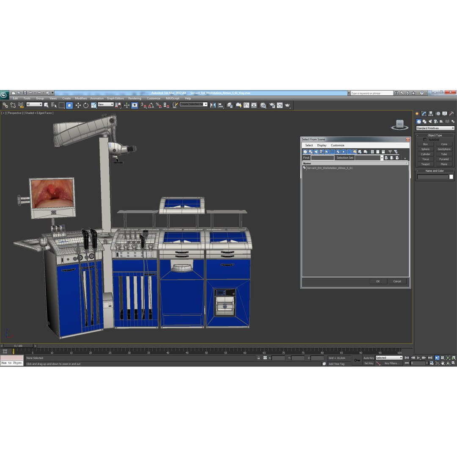
Task: Click the Play Animation button
Action: click(418, 358)
